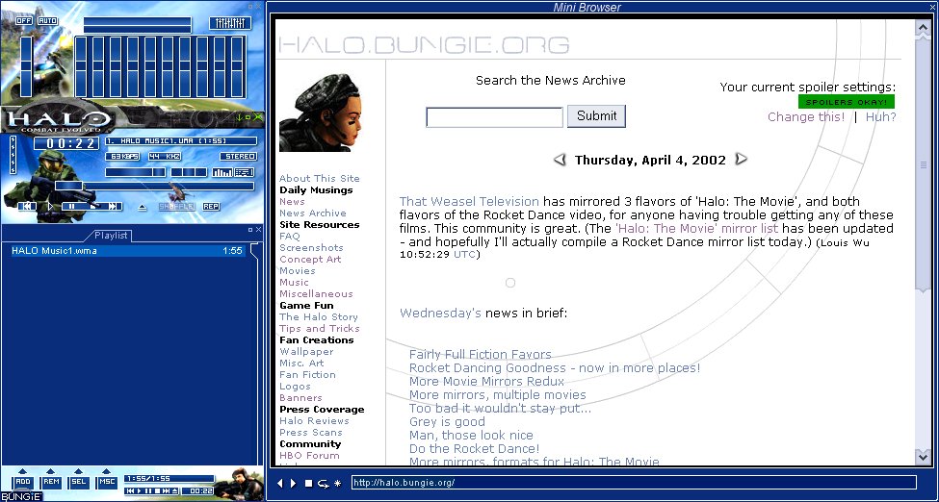
Task: Open the Change this! spoiler link
Action: [x=806, y=116]
